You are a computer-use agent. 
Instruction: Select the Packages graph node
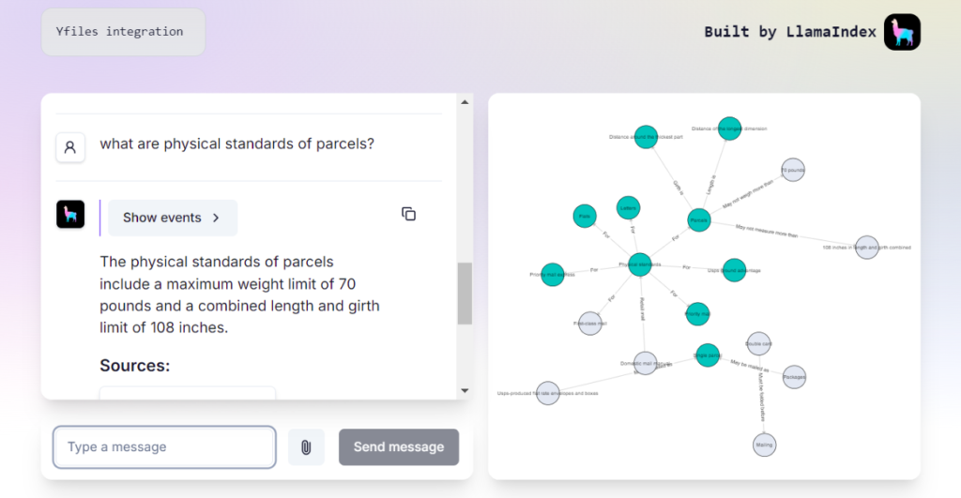794,376
